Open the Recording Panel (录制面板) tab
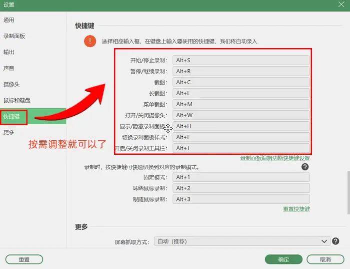The image size is (350, 269). (x=14, y=36)
